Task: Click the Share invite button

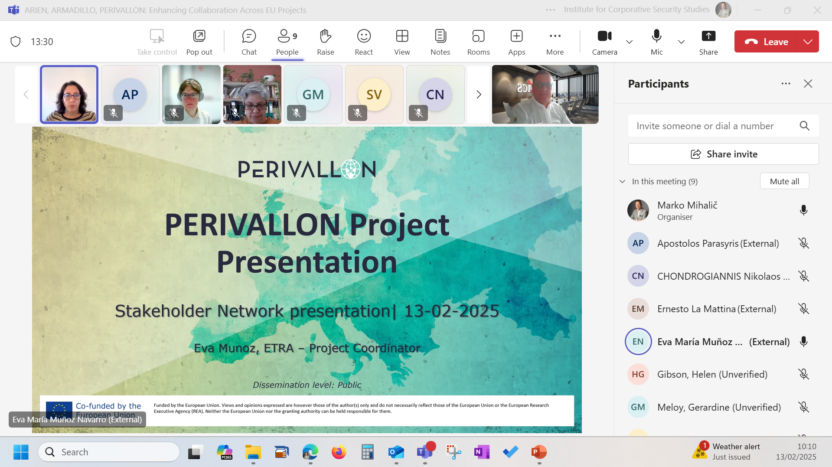Action: (x=723, y=154)
